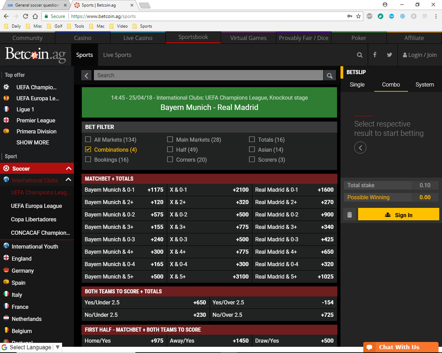
Task: Select X & 5+ odds +3100
Action: tap(209, 276)
